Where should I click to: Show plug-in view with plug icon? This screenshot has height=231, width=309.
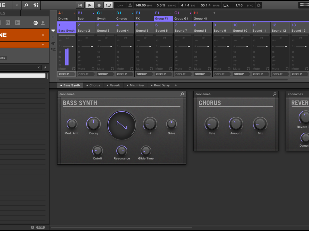53,43
